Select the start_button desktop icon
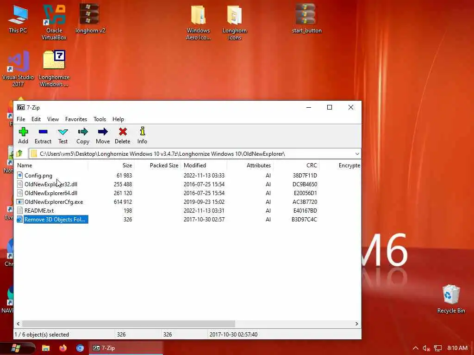Viewport: 474px width, 355px height. [306, 18]
